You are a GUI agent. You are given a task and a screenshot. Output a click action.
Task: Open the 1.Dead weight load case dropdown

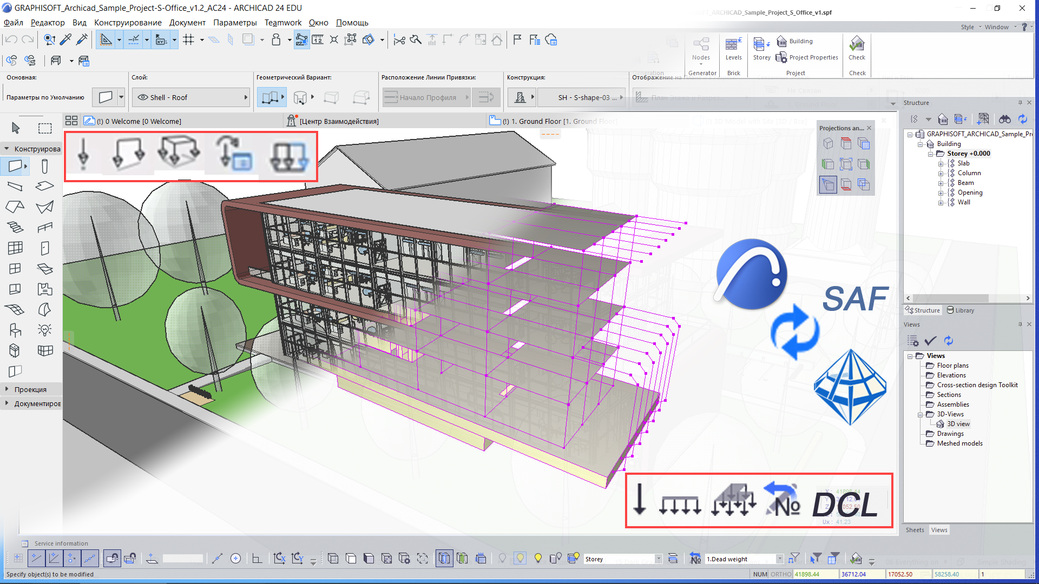(x=779, y=559)
